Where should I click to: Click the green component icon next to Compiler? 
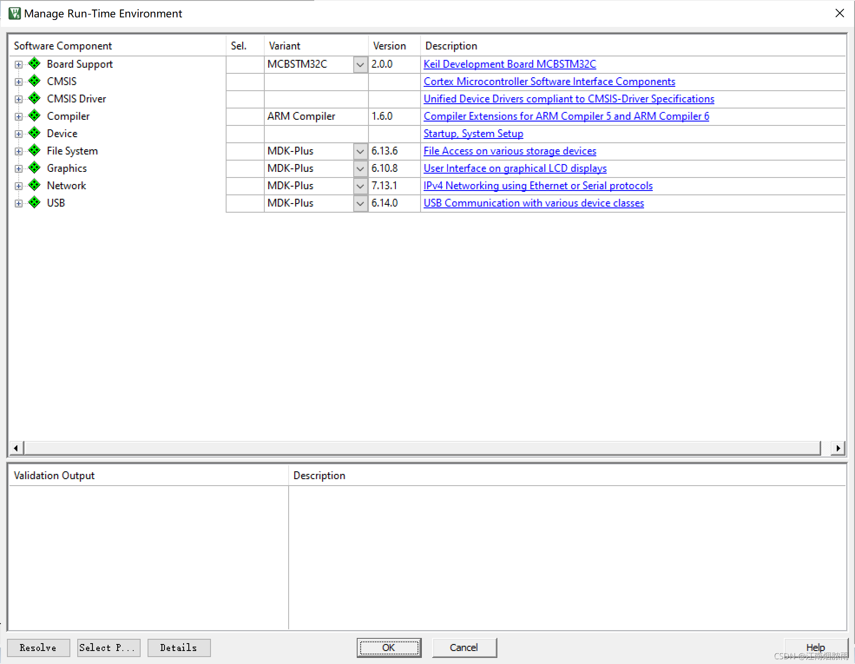point(34,116)
